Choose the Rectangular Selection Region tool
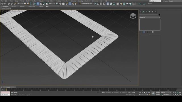This screenshot has width=182, height=102. tap(31, 4)
